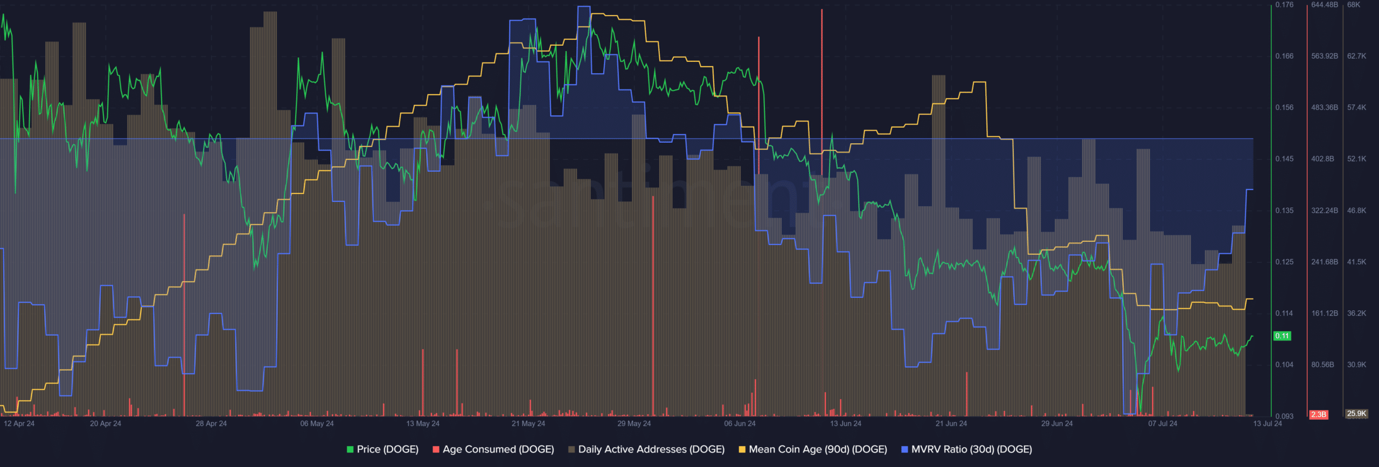The image size is (1379, 467).
Task: Click the 0.176 price axis value
Action: (1284, 5)
